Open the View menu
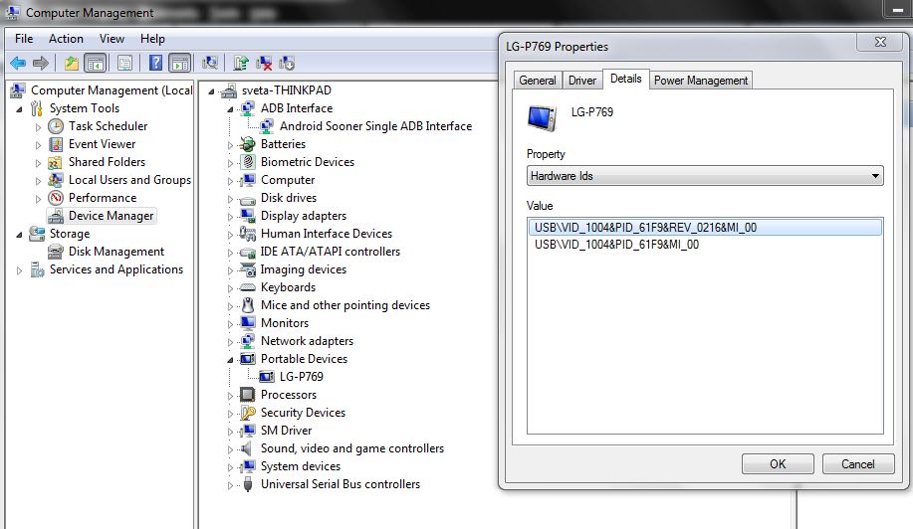The height and width of the screenshot is (529, 913). tap(112, 39)
